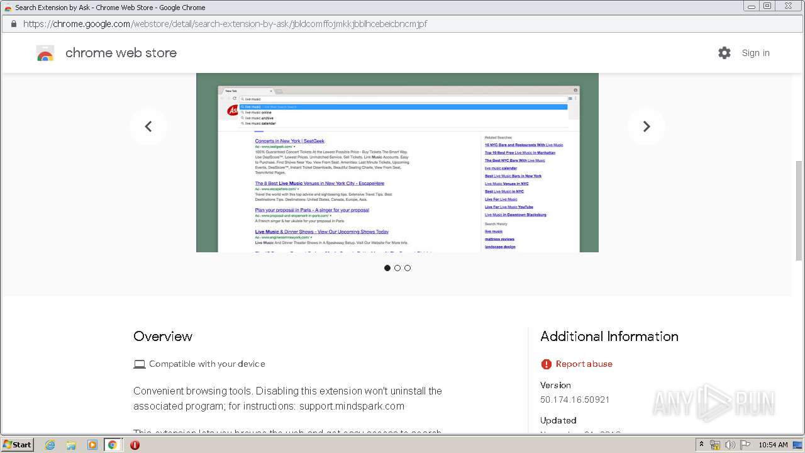The height and width of the screenshot is (453, 805).
Task: Select the third carousel dot
Action: 408,268
